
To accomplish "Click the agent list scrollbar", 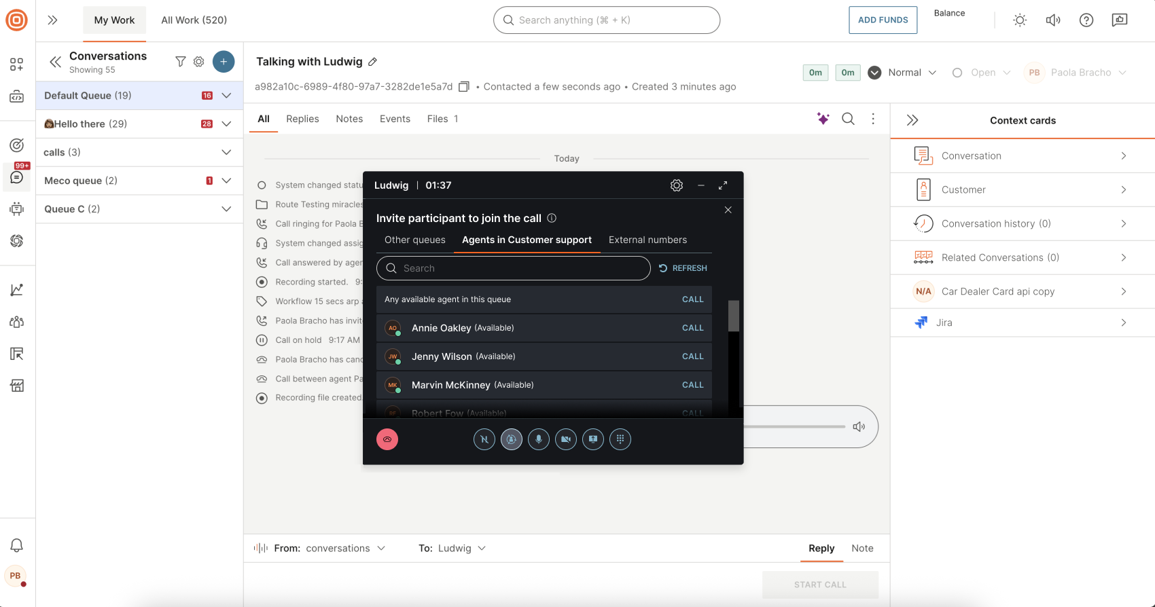I will [x=734, y=316].
